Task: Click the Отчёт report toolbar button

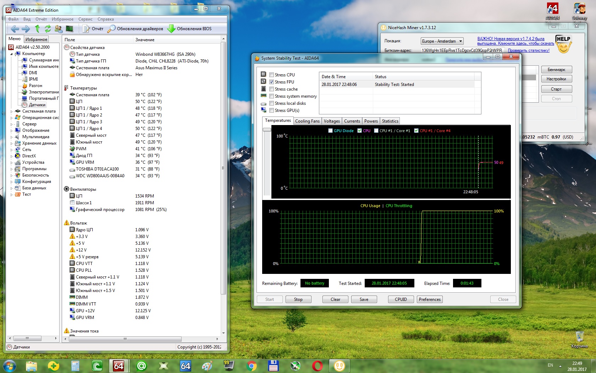Action: pos(93,29)
